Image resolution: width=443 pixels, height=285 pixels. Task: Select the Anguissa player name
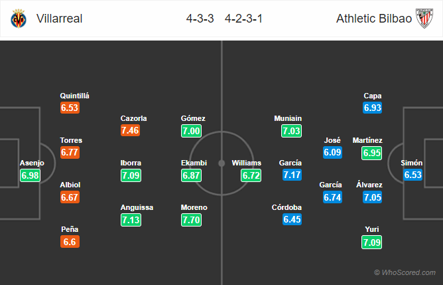137,207
